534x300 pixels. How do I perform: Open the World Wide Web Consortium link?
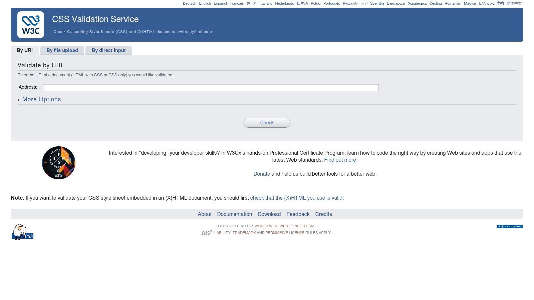(x=284, y=226)
